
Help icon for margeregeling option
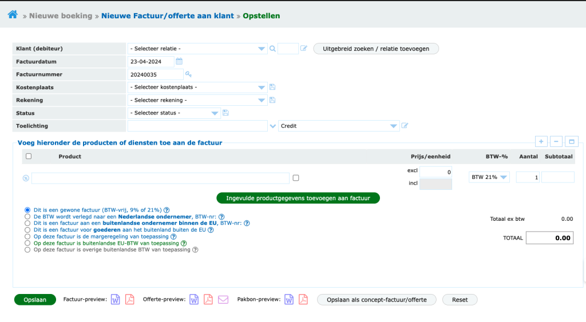pyautogui.click(x=173, y=236)
